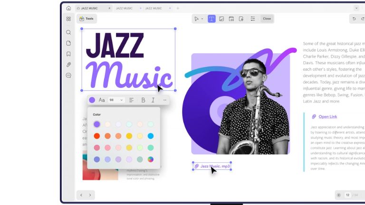365x205 pixels.
Task: Pick the sky blue color swatch
Action: (151, 136)
